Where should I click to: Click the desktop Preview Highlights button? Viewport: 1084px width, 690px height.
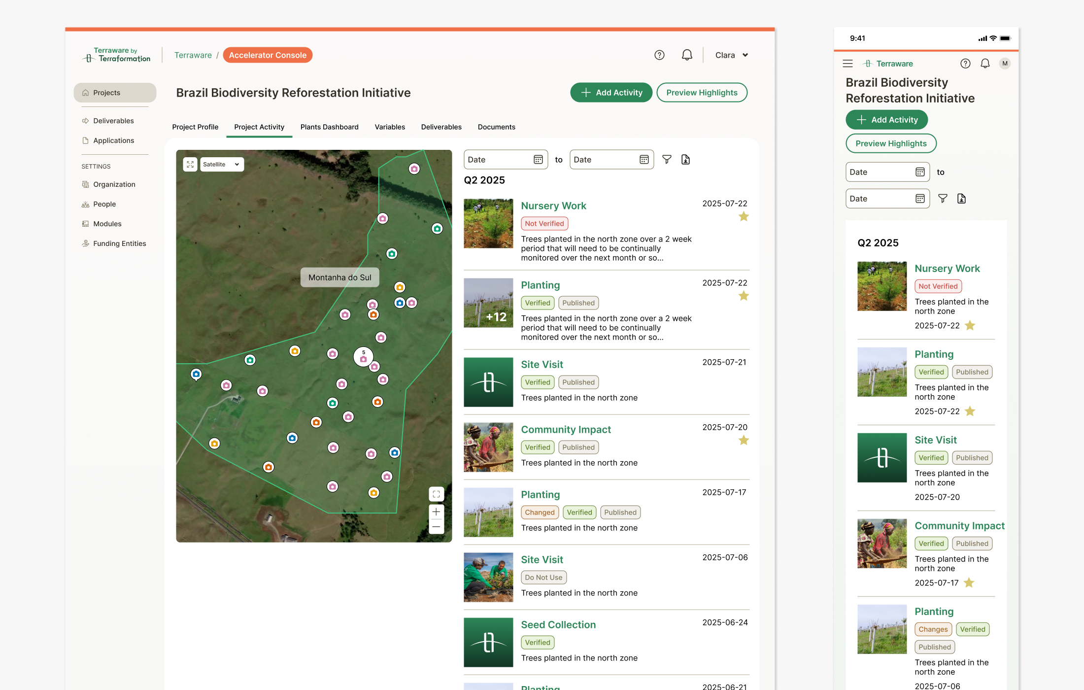click(702, 93)
